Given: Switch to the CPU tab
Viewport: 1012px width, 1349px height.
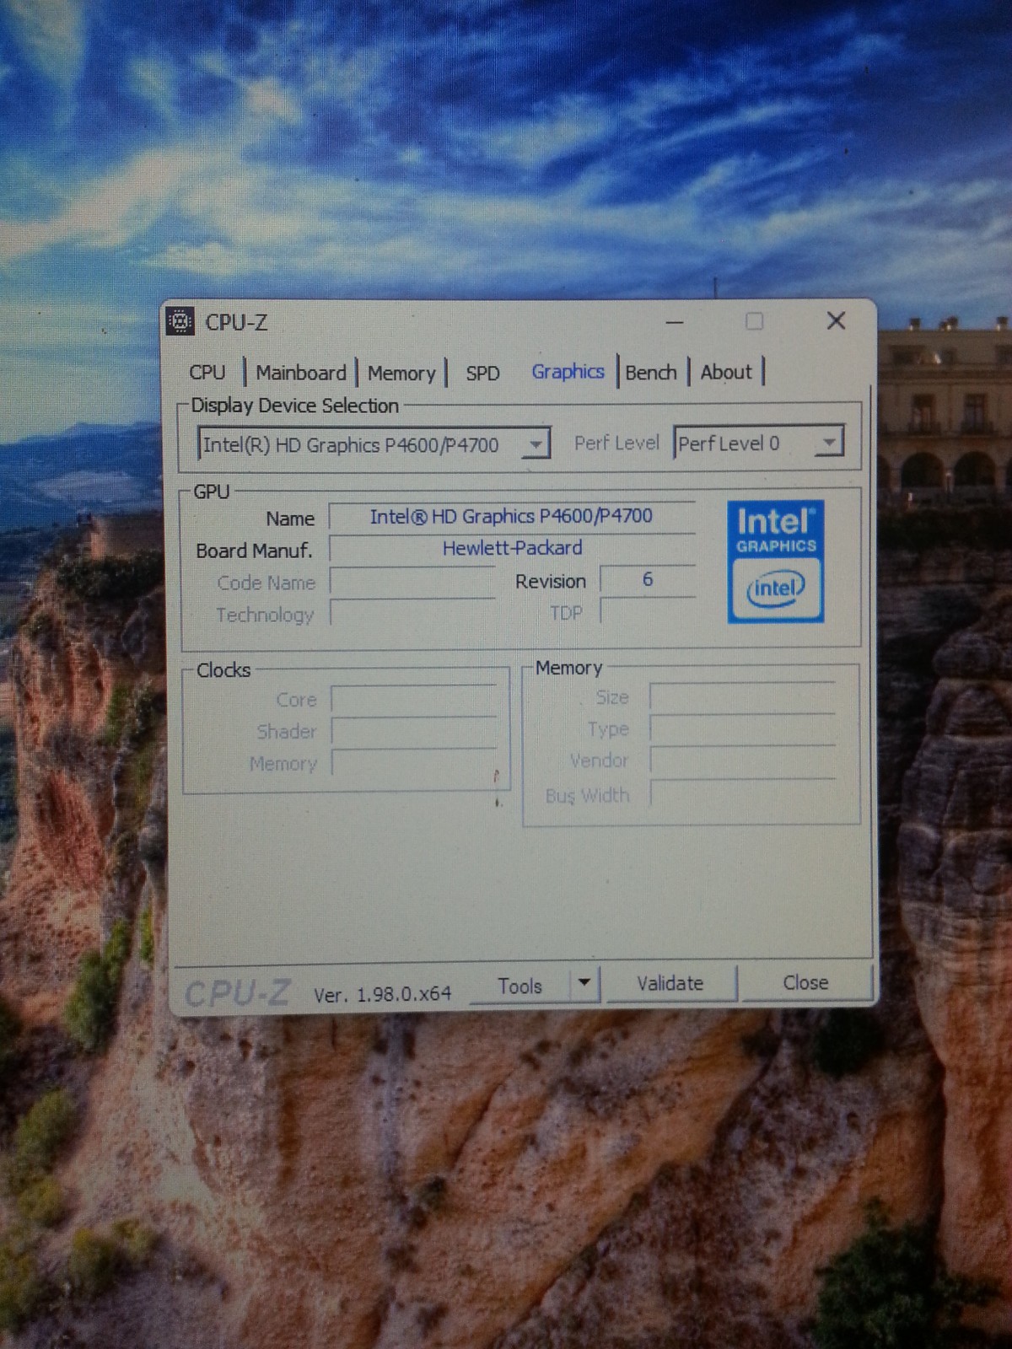Looking at the screenshot, I should (x=207, y=373).
